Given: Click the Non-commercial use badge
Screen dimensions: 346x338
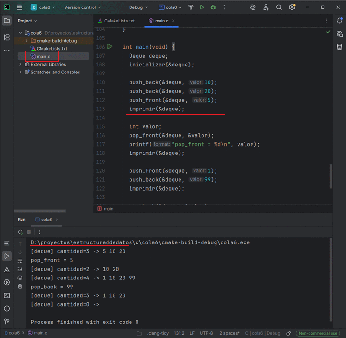Looking at the screenshot, I should tap(318, 333).
